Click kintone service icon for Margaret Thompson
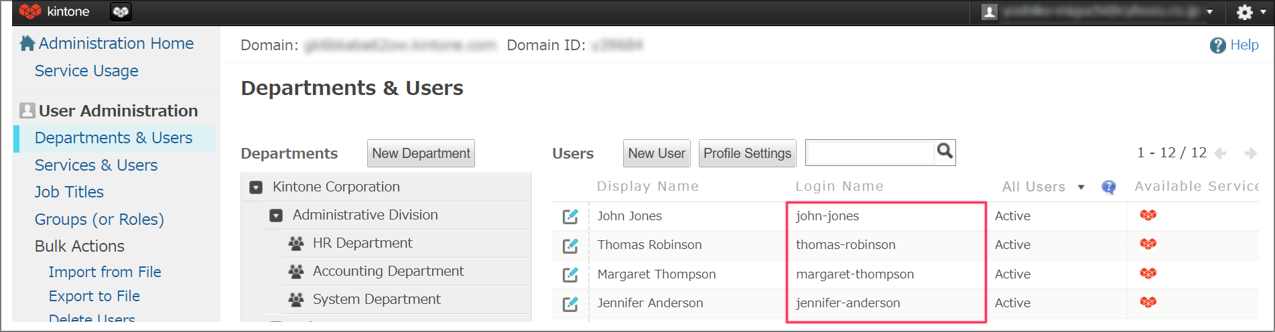This screenshot has height=332, width=1275. tap(1148, 273)
